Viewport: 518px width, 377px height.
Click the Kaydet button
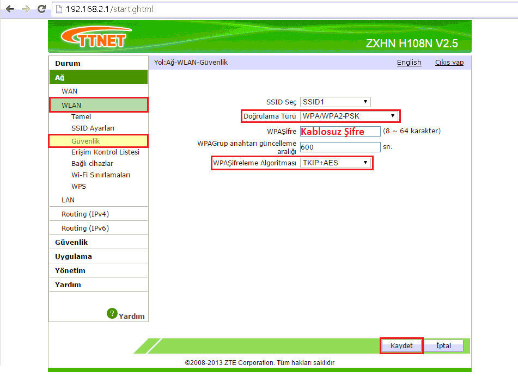(x=401, y=345)
